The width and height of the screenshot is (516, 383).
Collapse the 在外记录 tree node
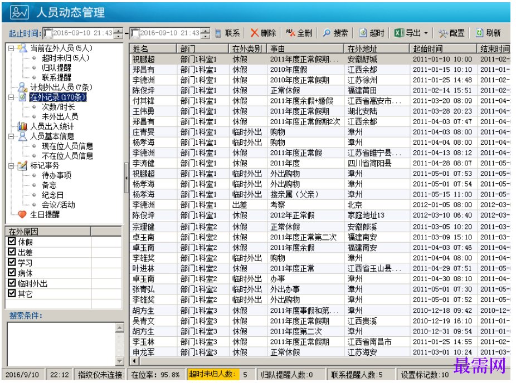(11, 97)
